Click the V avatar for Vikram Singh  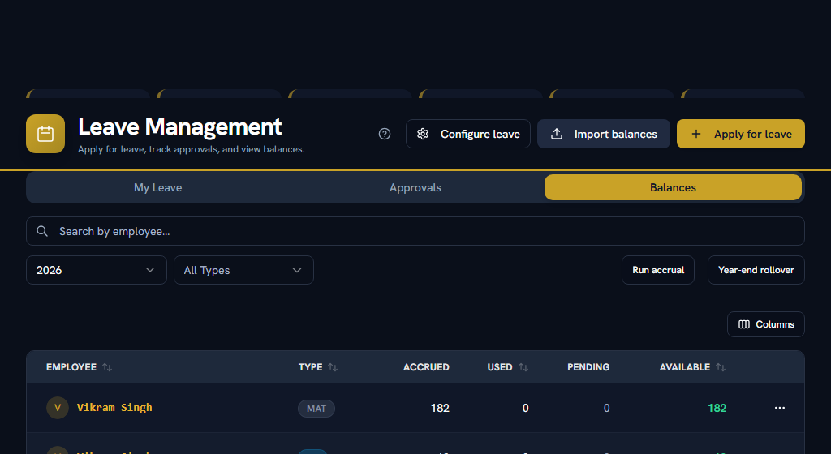[x=58, y=408]
